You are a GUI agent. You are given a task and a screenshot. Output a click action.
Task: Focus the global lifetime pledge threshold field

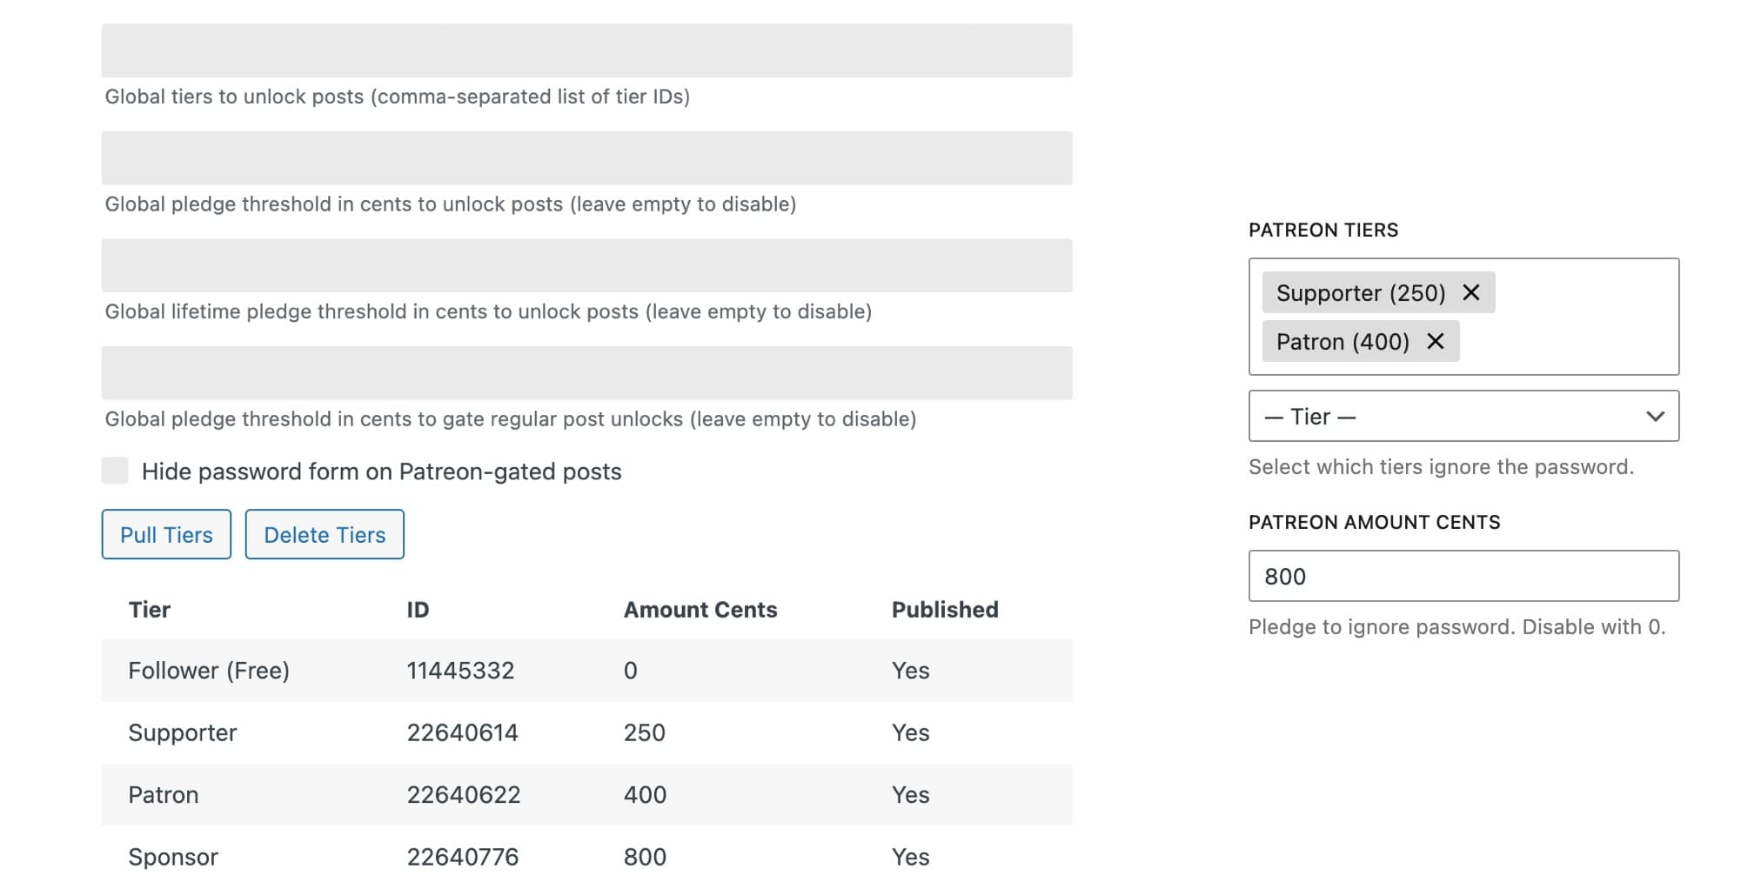click(x=586, y=265)
